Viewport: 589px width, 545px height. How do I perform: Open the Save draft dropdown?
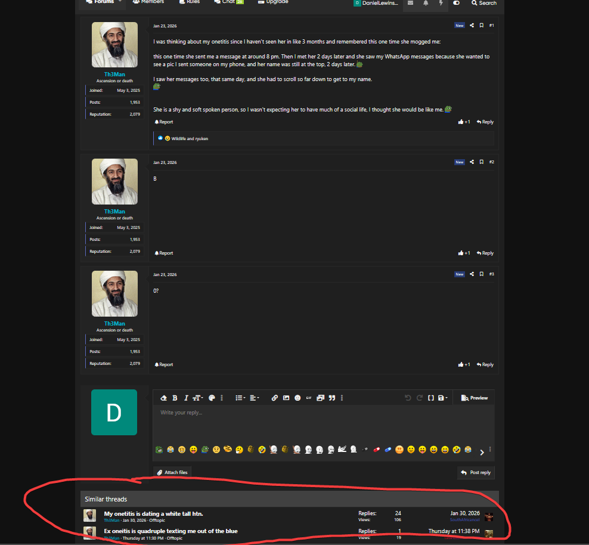(442, 398)
